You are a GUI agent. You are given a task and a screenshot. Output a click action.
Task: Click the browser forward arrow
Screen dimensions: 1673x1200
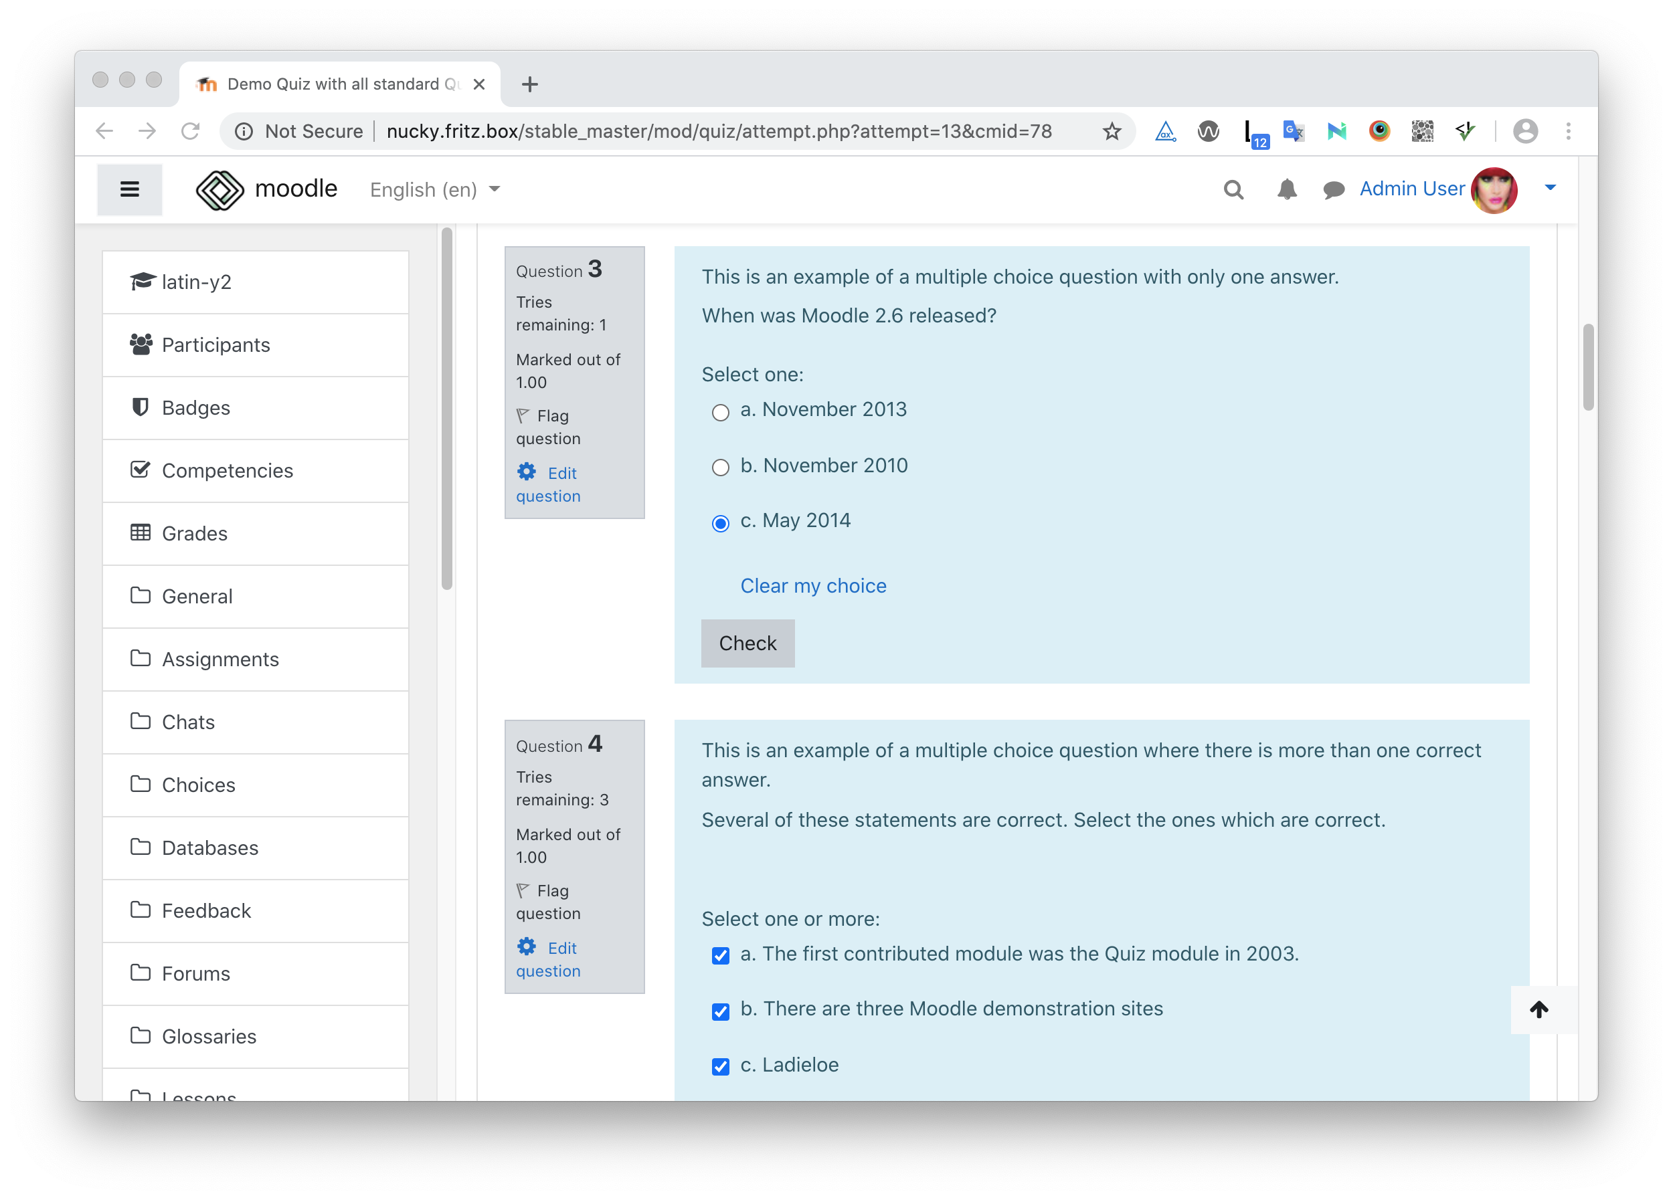coord(147,131)
